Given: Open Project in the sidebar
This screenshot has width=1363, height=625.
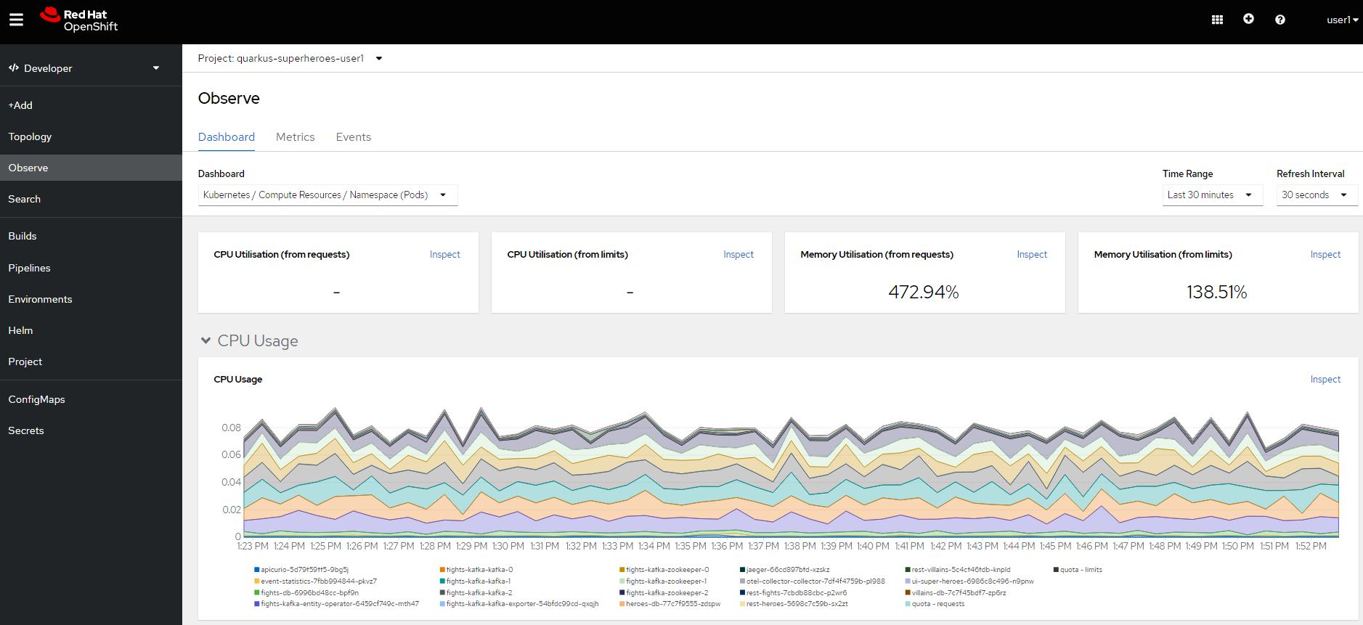Looking at the screenshot, I should pyautogui.click(x=91, y=361).
